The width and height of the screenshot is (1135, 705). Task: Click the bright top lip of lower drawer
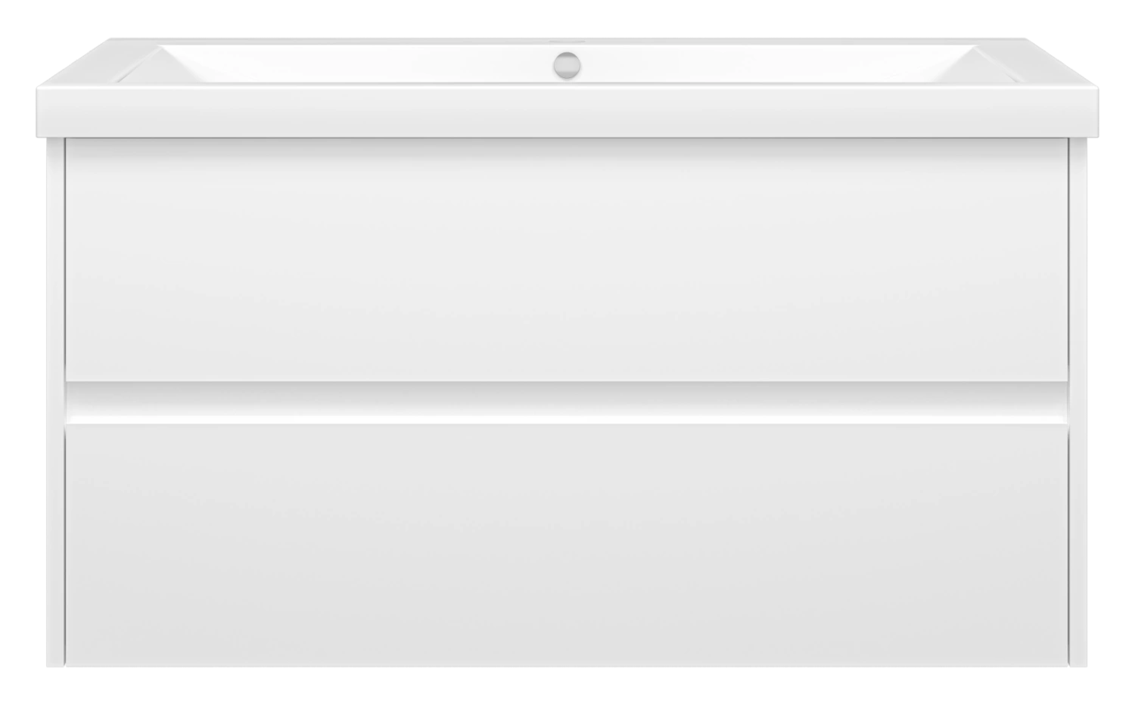point(567,419)
